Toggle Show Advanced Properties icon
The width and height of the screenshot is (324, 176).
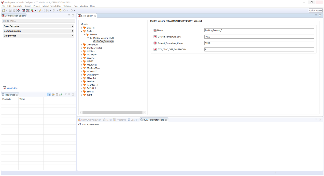click(53, 94)
